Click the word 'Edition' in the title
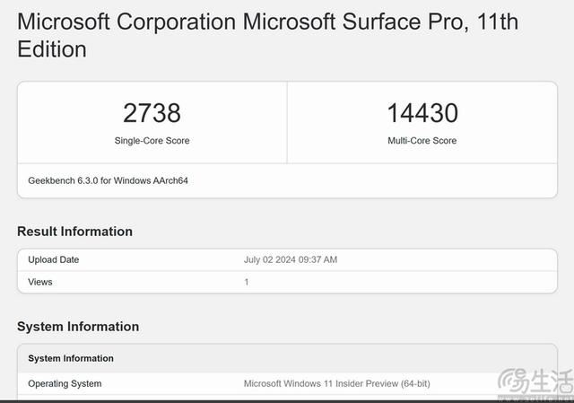Image resolution: width=574 pixels, height=403 pixels. coord(51,48)
